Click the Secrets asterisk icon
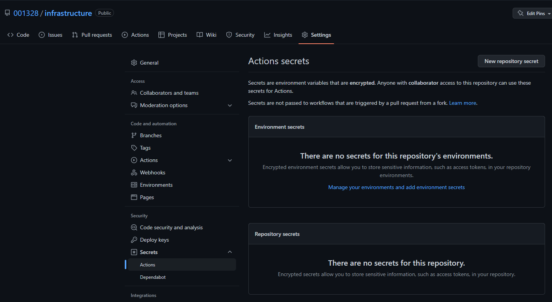The image size is (552, 302). tap(134, 252)
